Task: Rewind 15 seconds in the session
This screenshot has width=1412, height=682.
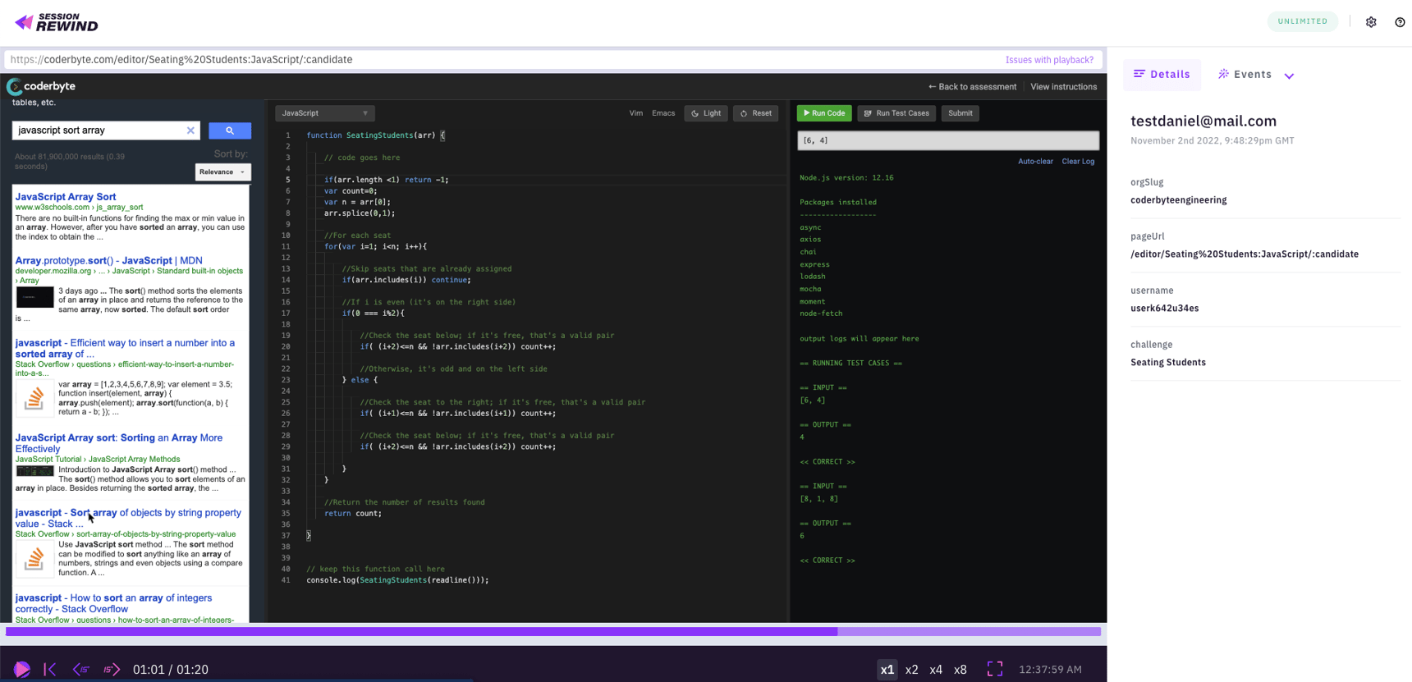Action: [x=80, y=670]
